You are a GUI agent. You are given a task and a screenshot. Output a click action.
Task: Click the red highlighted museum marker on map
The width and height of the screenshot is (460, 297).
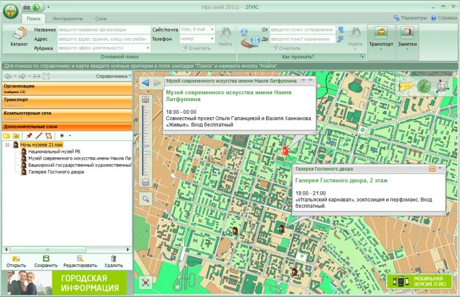click(285, 151)
